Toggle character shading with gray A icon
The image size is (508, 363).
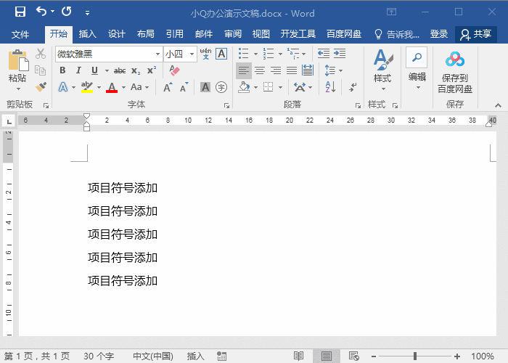click(205, 87)
